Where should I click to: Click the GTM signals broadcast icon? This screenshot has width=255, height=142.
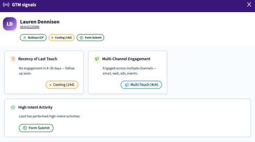(x=6, y=5)
